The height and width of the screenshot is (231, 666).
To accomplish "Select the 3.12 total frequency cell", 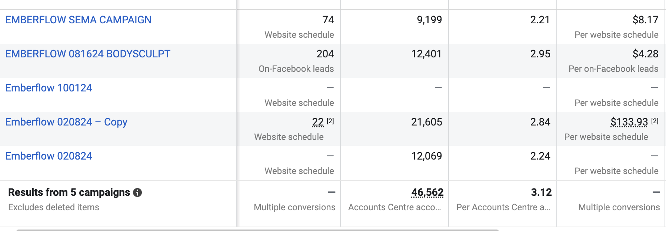I will click(503, 204).
